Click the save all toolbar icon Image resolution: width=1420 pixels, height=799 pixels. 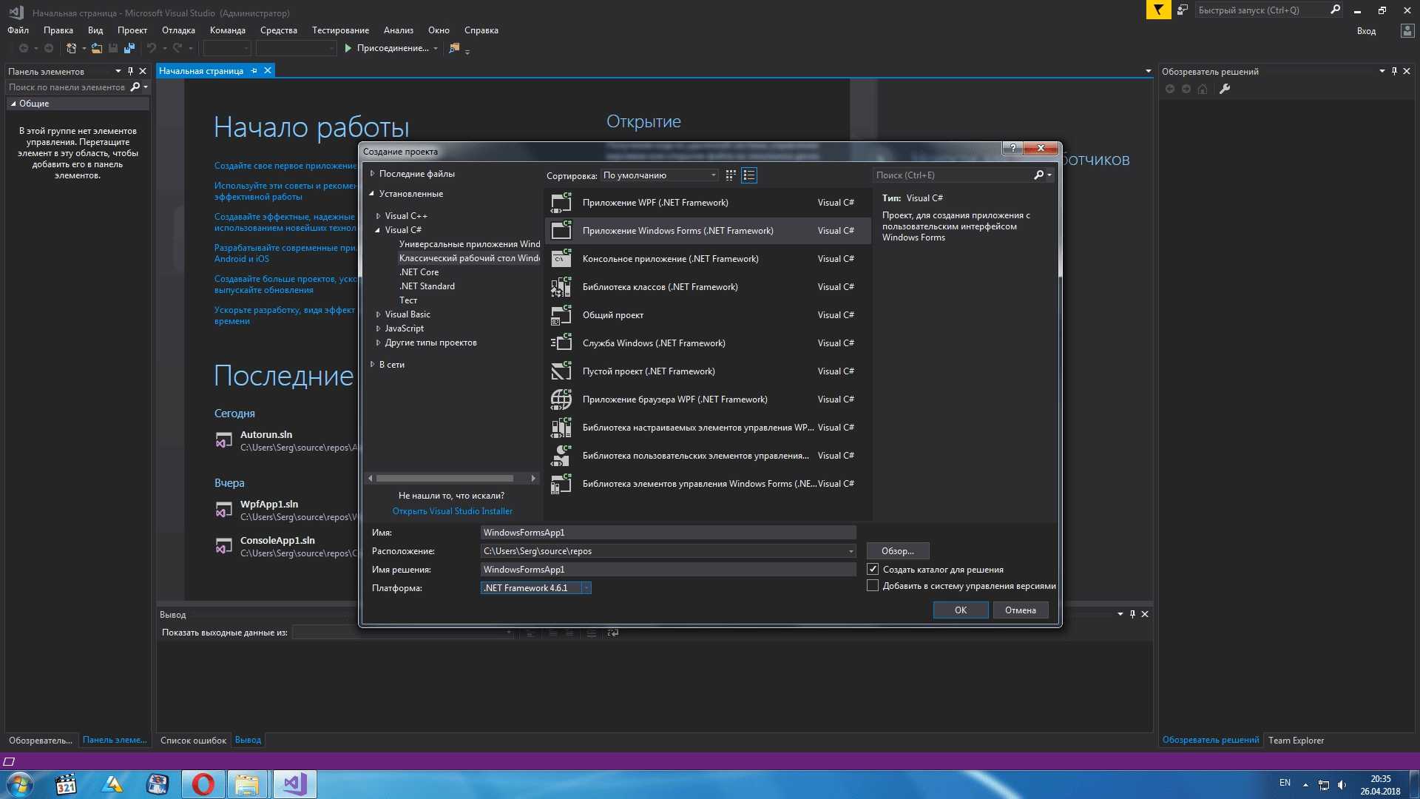(129, 48)
